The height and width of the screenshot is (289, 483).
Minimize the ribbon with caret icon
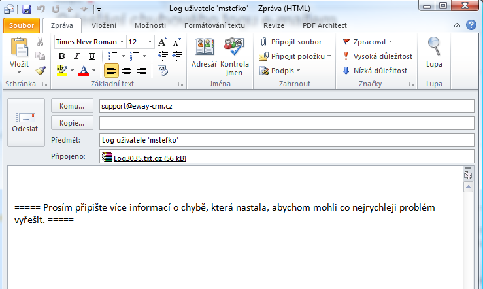pos(457,25)
